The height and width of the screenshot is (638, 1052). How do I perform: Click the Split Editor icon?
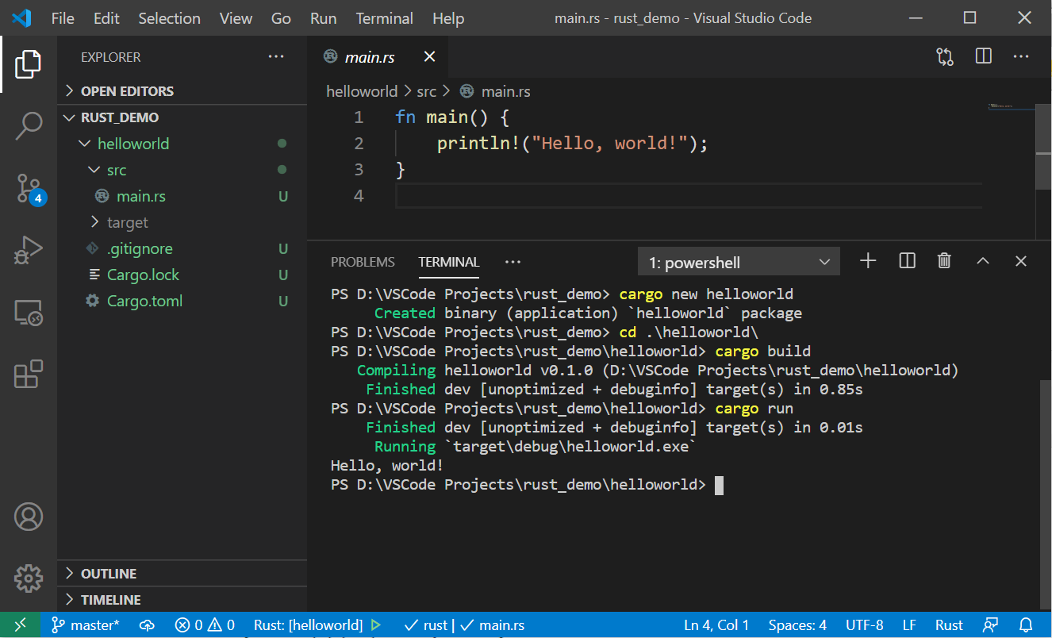click(984, 56)
